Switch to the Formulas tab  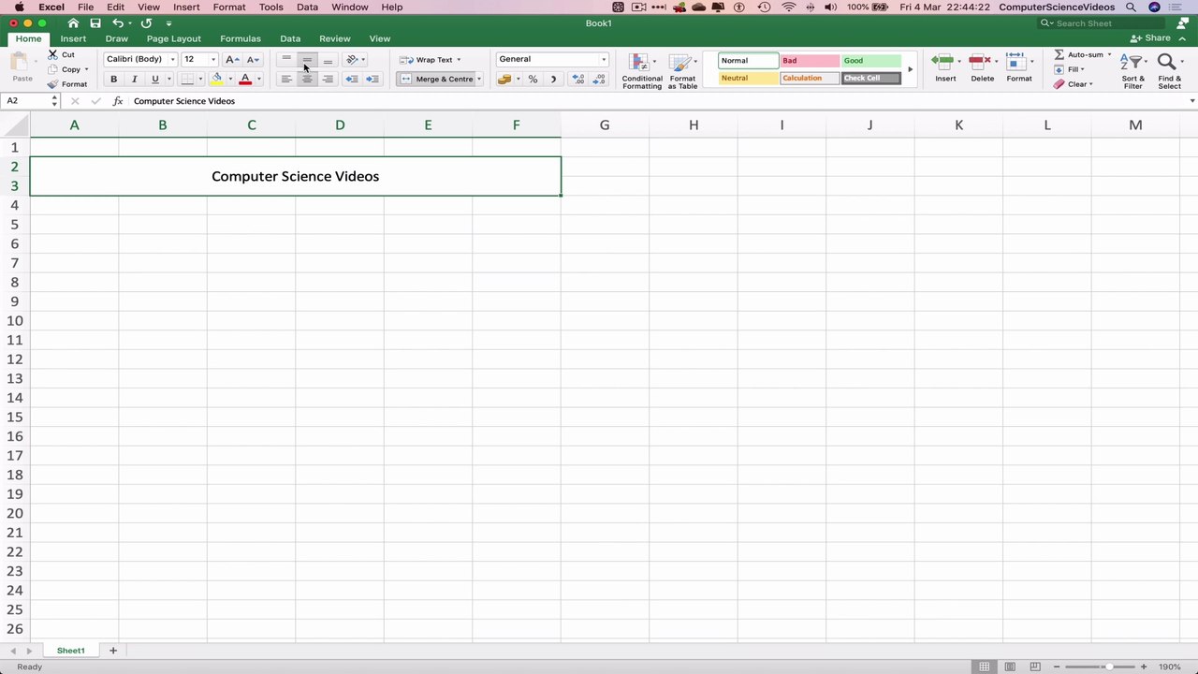[x=241, y=38]
